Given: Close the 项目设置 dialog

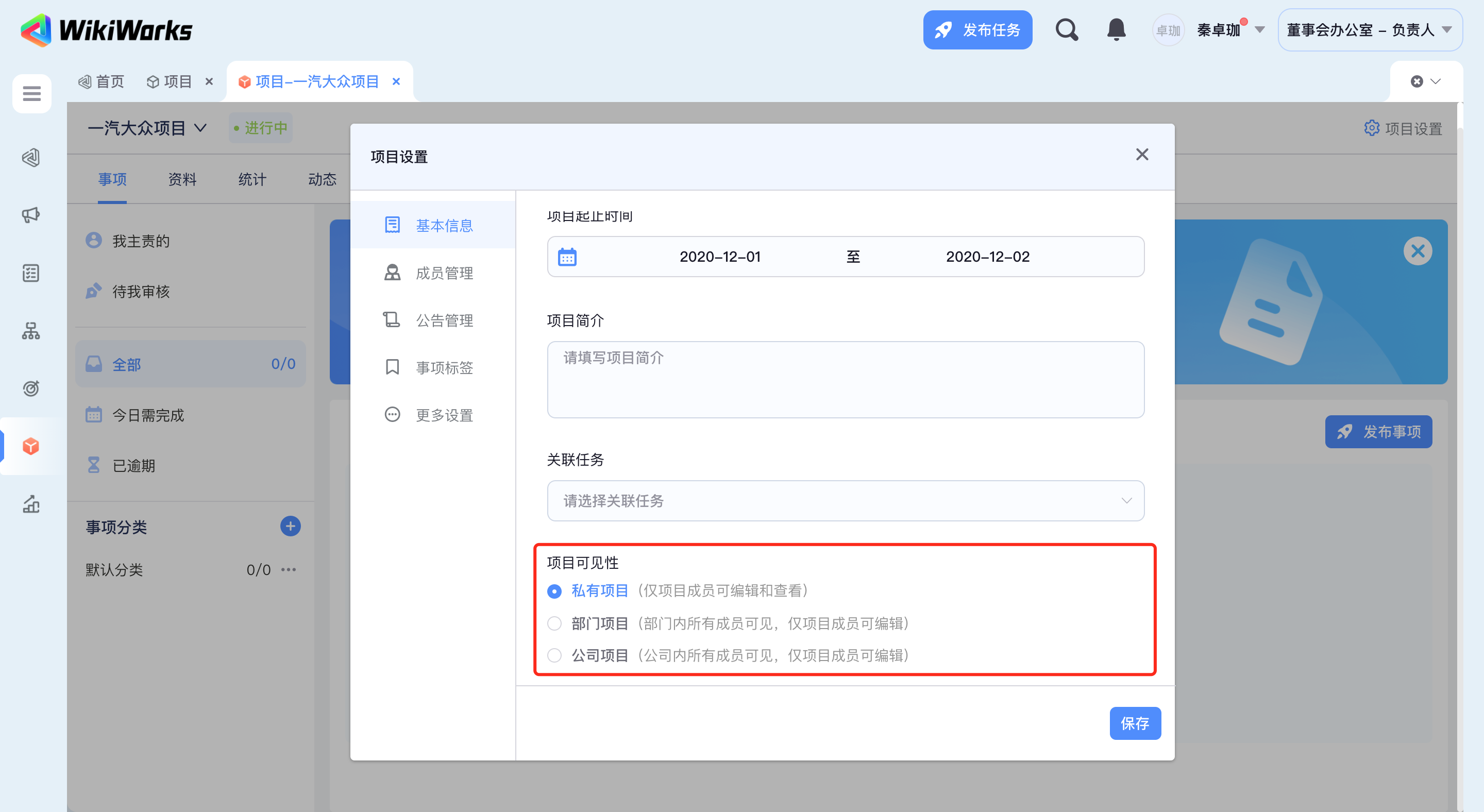Looking at the screenshot, I should pyautogui.click(x=1142, y=155).
